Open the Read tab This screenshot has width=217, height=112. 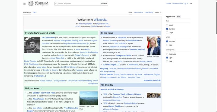[x=130, y=12]
